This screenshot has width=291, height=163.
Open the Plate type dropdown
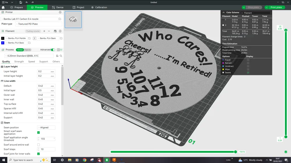[x=39, y=24]
